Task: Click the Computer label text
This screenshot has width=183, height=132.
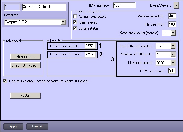Action: [x=11, y=15]
